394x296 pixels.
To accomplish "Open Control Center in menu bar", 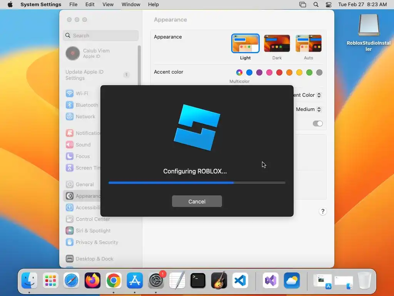I will 329,5.
